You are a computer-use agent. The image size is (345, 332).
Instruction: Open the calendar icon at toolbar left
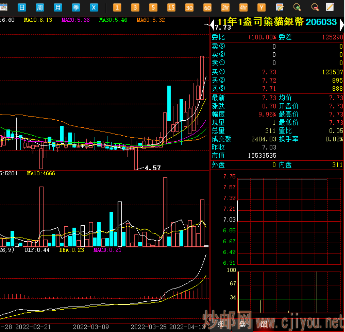coord(4,7)
